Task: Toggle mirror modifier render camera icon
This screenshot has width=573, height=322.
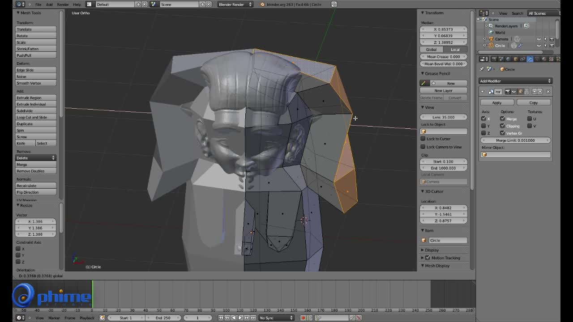Action: tap(508, 92)
